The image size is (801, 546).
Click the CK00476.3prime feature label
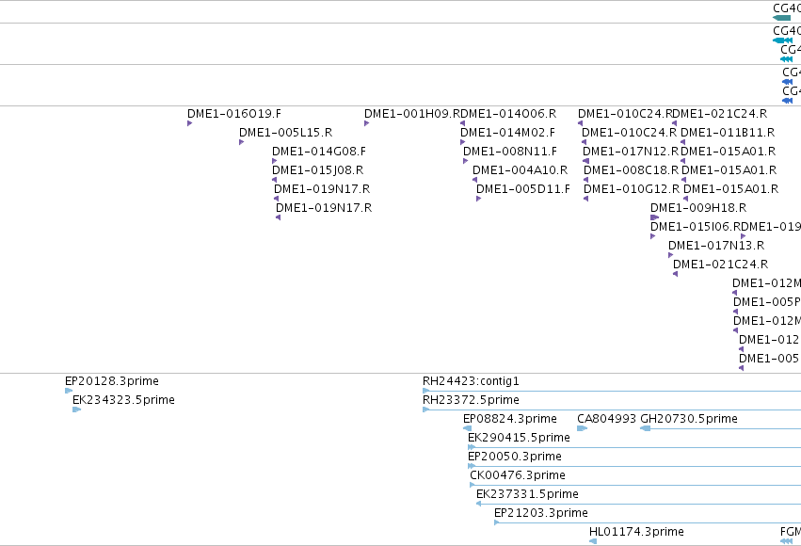point(518,475)
